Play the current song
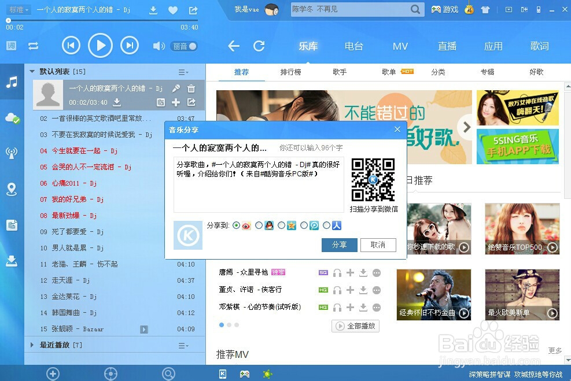571x381 pixels. (100, 46)
